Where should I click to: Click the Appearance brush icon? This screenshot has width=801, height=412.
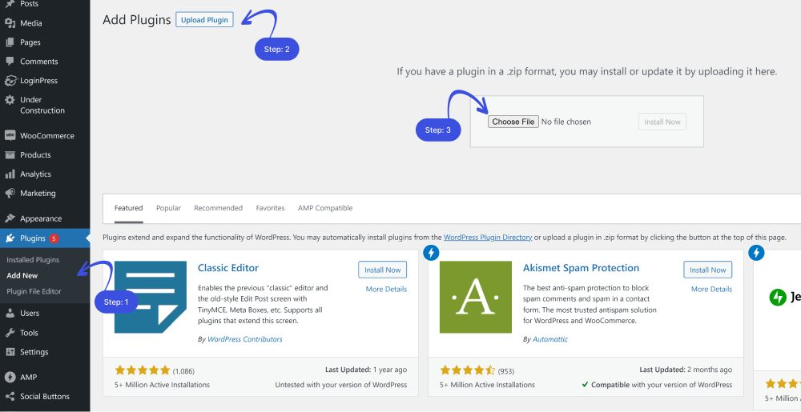10,218
